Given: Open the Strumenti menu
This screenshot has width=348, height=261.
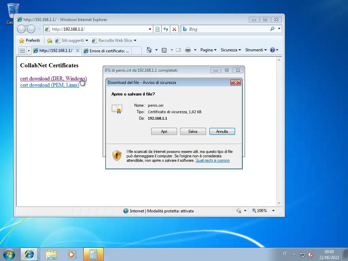Looking at the screenshot, I should click(x=256, y=50).
